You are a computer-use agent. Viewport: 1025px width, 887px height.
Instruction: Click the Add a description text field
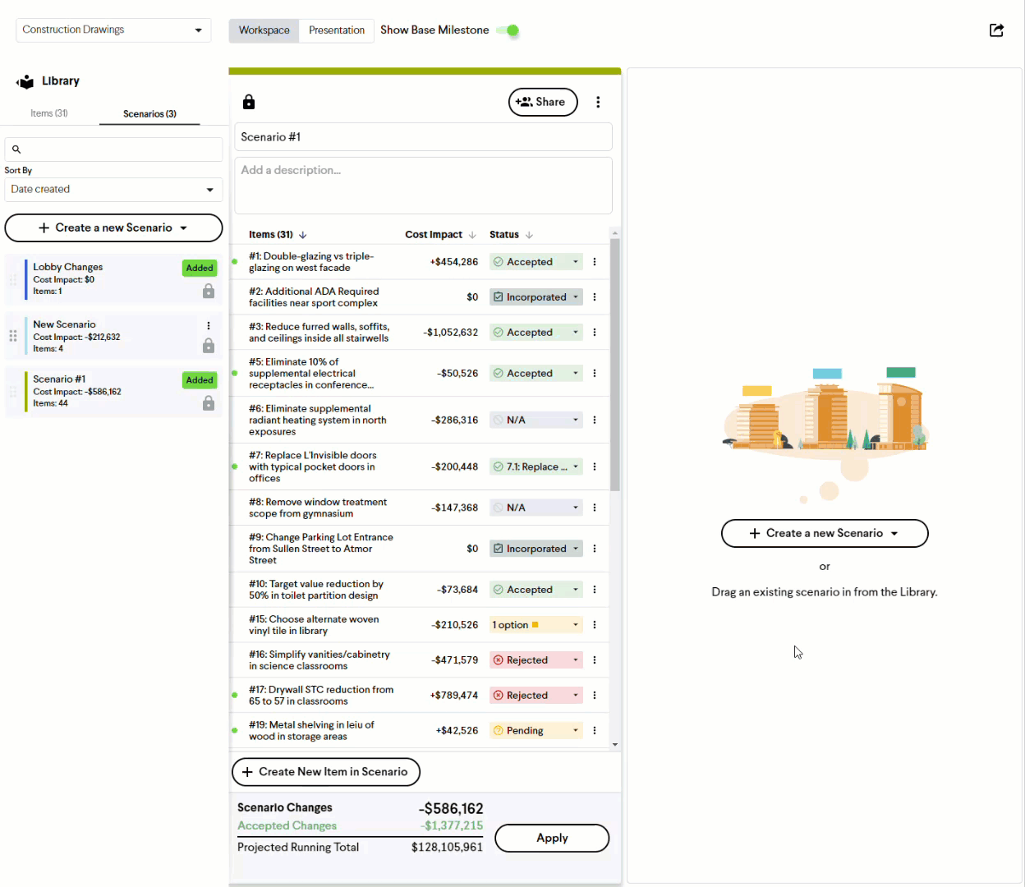pos(423,186)
